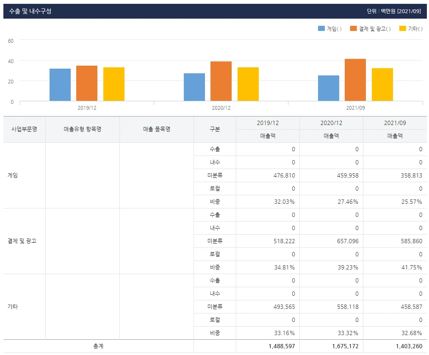Click the 기타( ) legend label

pos(415,29)
